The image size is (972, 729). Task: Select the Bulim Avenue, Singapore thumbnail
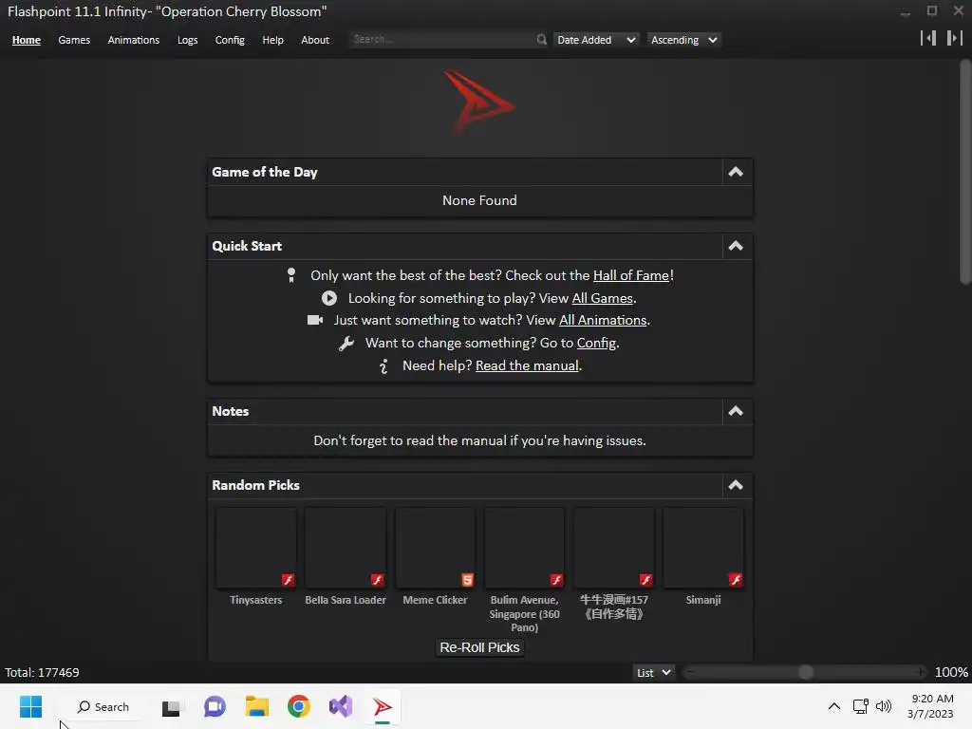point(524,548)
